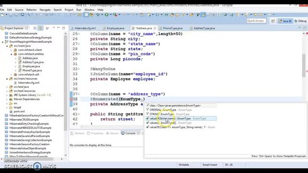Viewport: 308px width, 173px height.
Task: Click the Writable status bar entry
Action: [x=184, y=165]
